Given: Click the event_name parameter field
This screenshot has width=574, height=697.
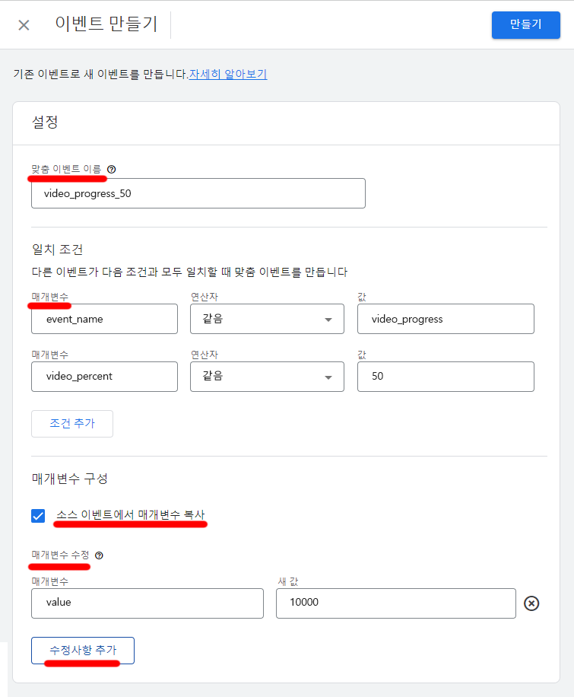Looking at the screenshot, I should click(104, 318).
